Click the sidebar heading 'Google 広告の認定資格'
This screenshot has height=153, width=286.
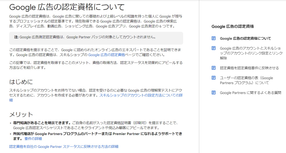pos(233,26)
